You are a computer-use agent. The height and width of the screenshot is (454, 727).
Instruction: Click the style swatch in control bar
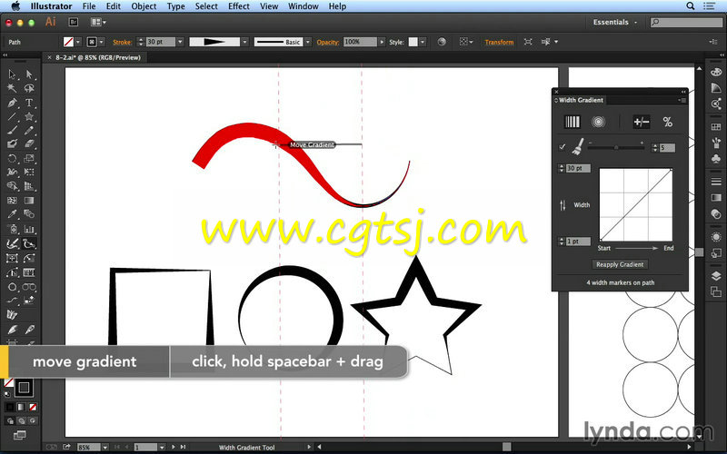point(413,42)
